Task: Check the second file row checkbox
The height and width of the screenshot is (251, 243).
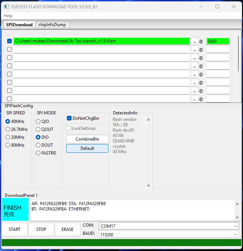Action: [x=9, y=49]
